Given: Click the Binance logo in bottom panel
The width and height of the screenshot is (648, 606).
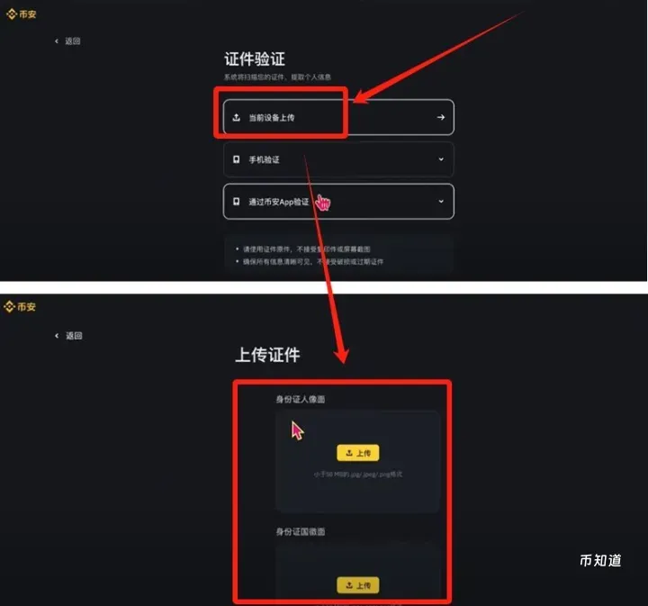Looking at the screenshot, I should coord(20,307).
